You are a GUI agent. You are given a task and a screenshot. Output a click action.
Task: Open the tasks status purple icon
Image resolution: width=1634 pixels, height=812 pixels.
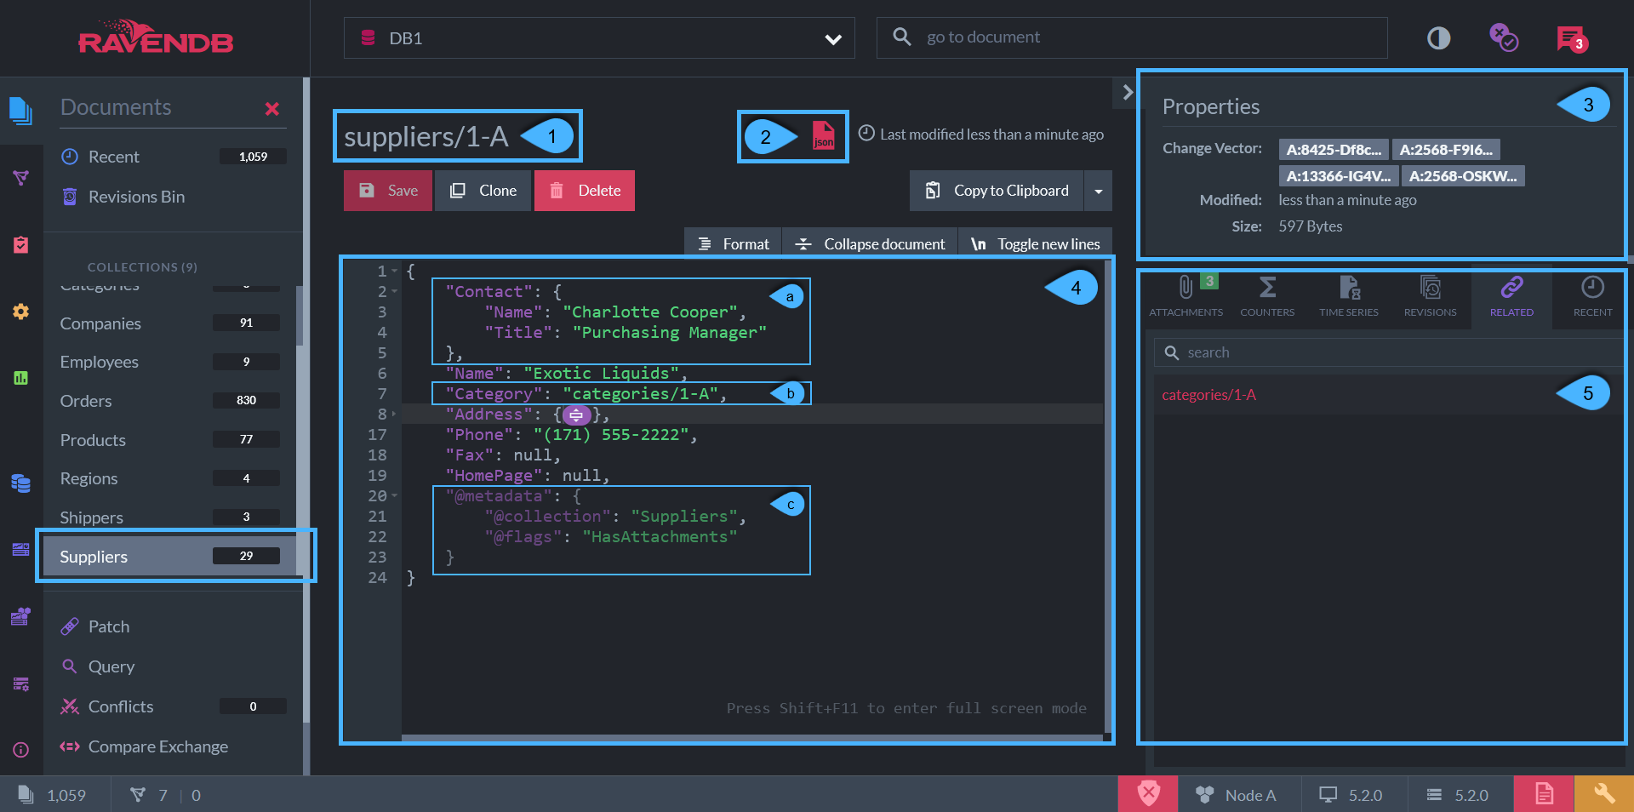(1503, 37)
